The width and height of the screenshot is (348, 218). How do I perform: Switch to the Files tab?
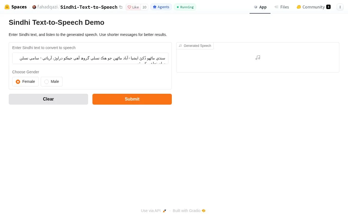pos(282,7)
